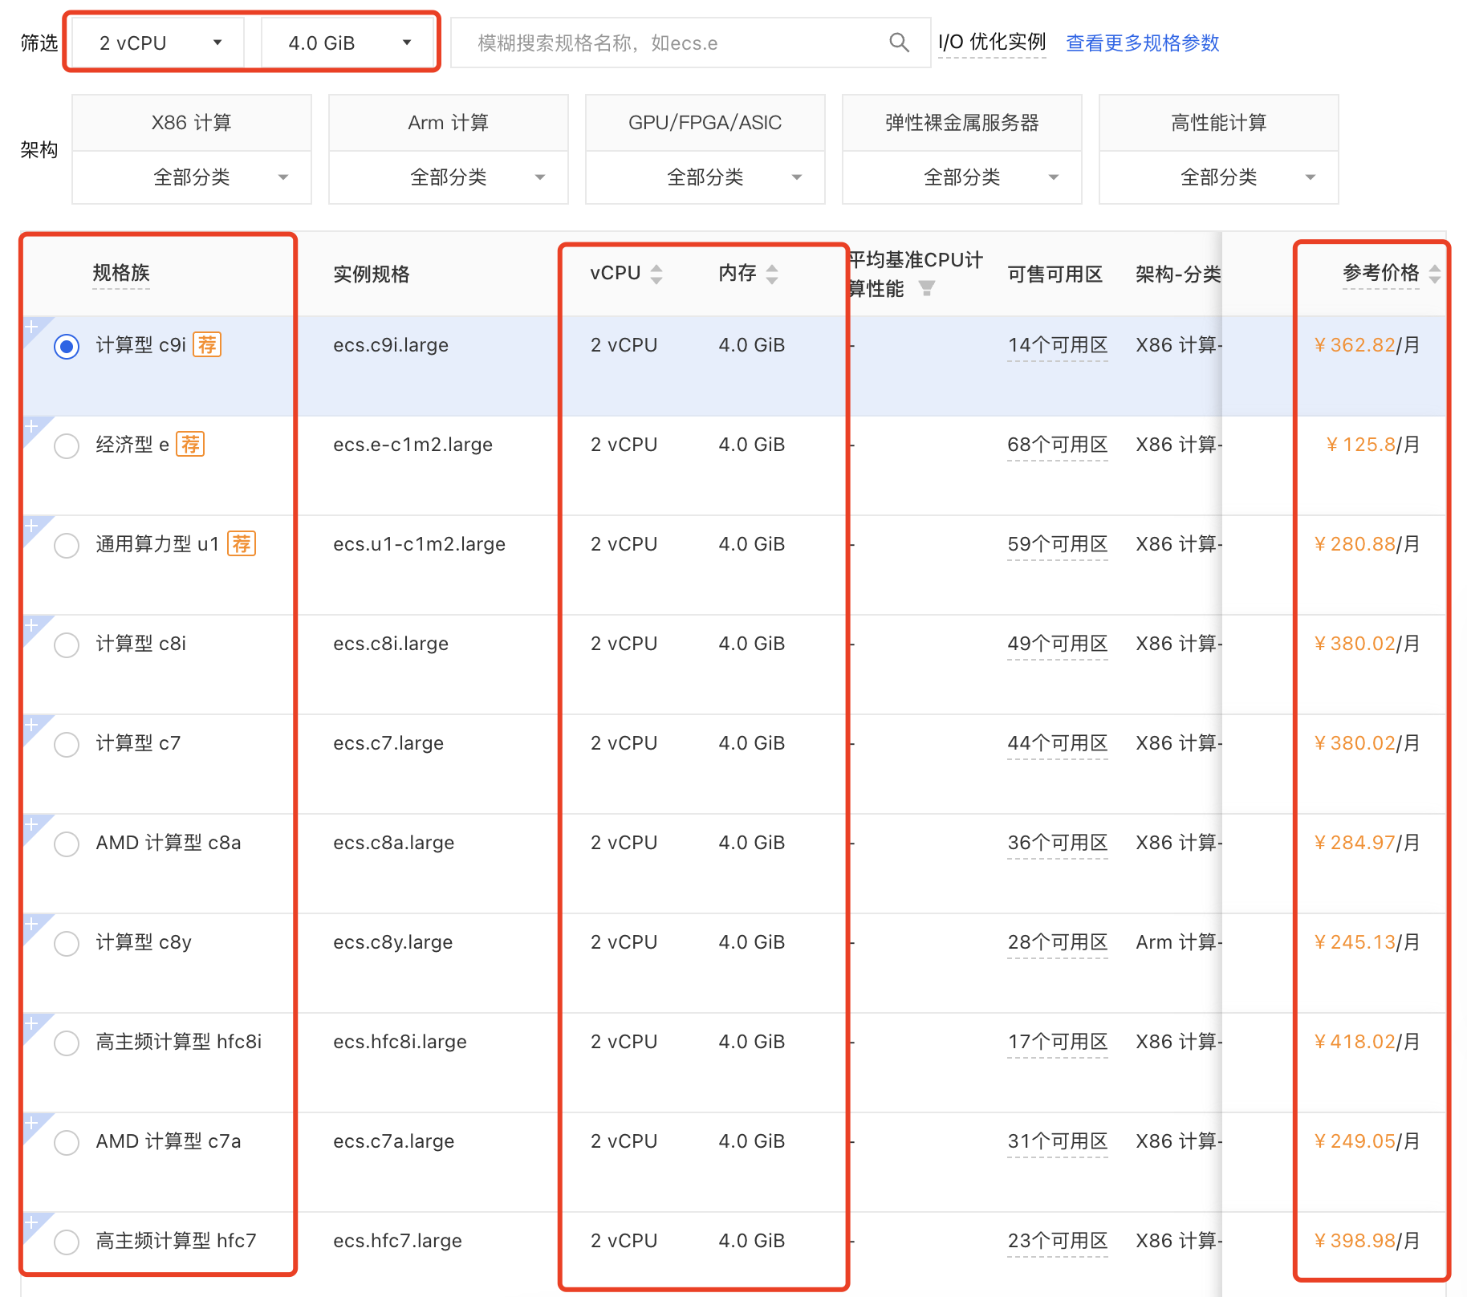
Task: Select the 经济型 e radio button
Action: click(x=67, y=446)
